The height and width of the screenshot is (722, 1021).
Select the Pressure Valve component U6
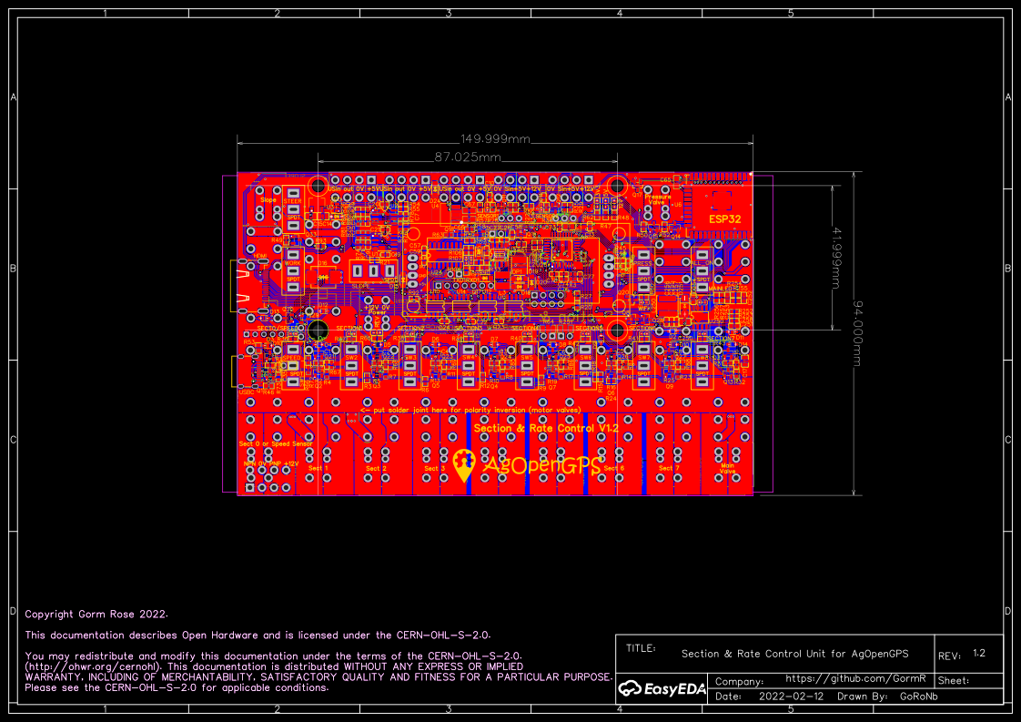[656, 201]
